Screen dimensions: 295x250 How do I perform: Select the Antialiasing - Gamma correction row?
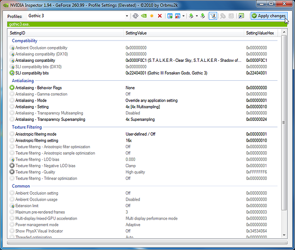point(144,94)
